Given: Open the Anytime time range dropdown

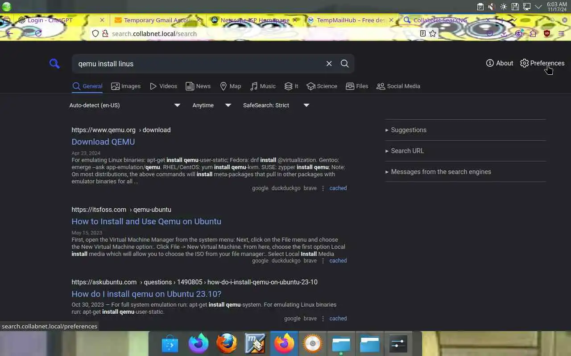Looking at the screenshot, I should click(x=211, y=105).
